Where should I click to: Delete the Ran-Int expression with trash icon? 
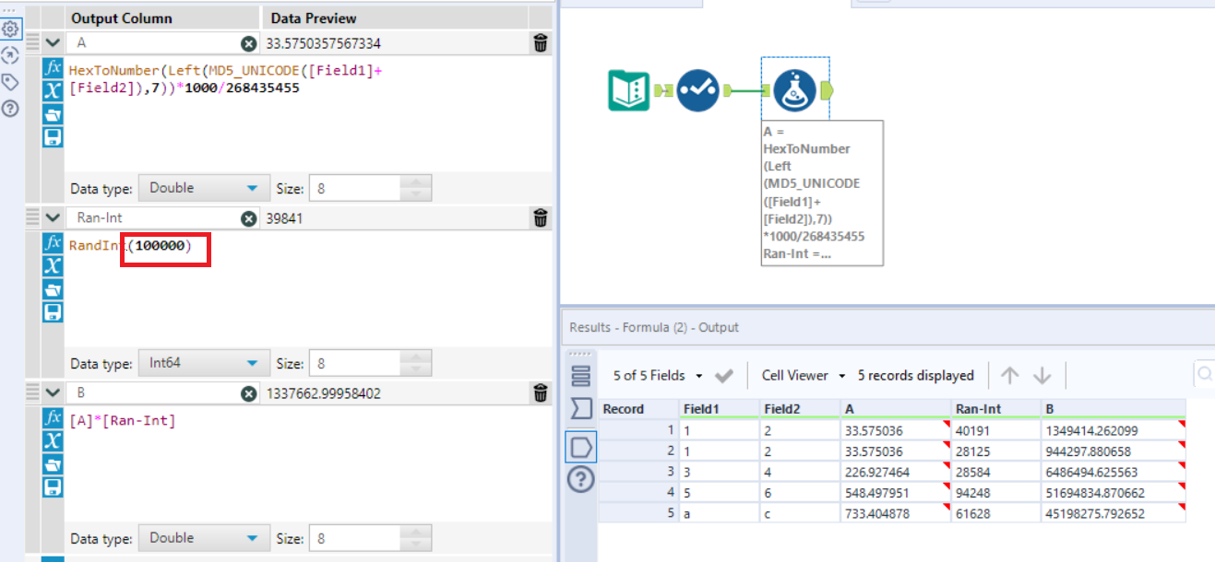point(540,218)
